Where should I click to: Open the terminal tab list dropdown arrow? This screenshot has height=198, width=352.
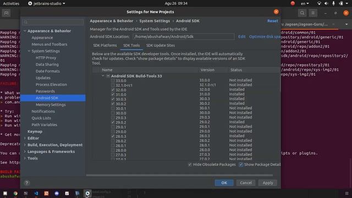tap(346, 24)
